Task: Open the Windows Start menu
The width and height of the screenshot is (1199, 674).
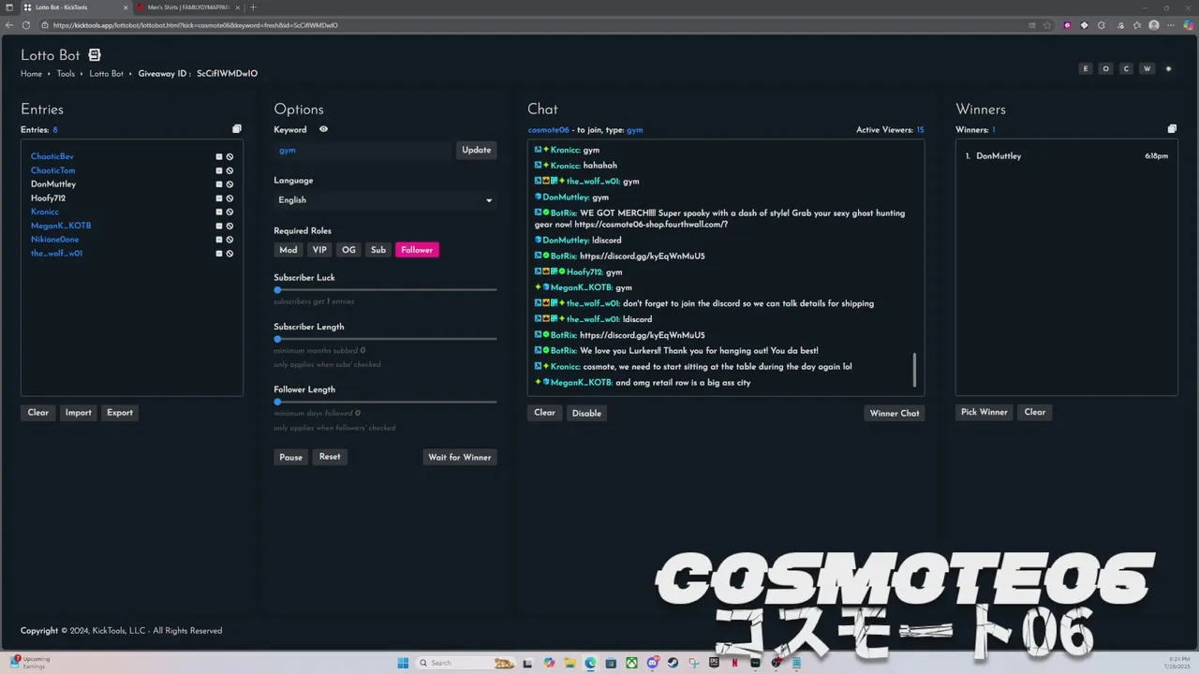Action: pyautogui.click(x=403, y=663)
